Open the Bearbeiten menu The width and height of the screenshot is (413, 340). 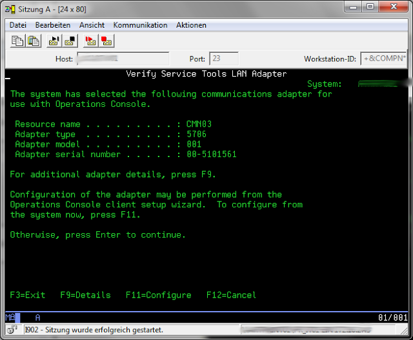[x=53, y=25]
